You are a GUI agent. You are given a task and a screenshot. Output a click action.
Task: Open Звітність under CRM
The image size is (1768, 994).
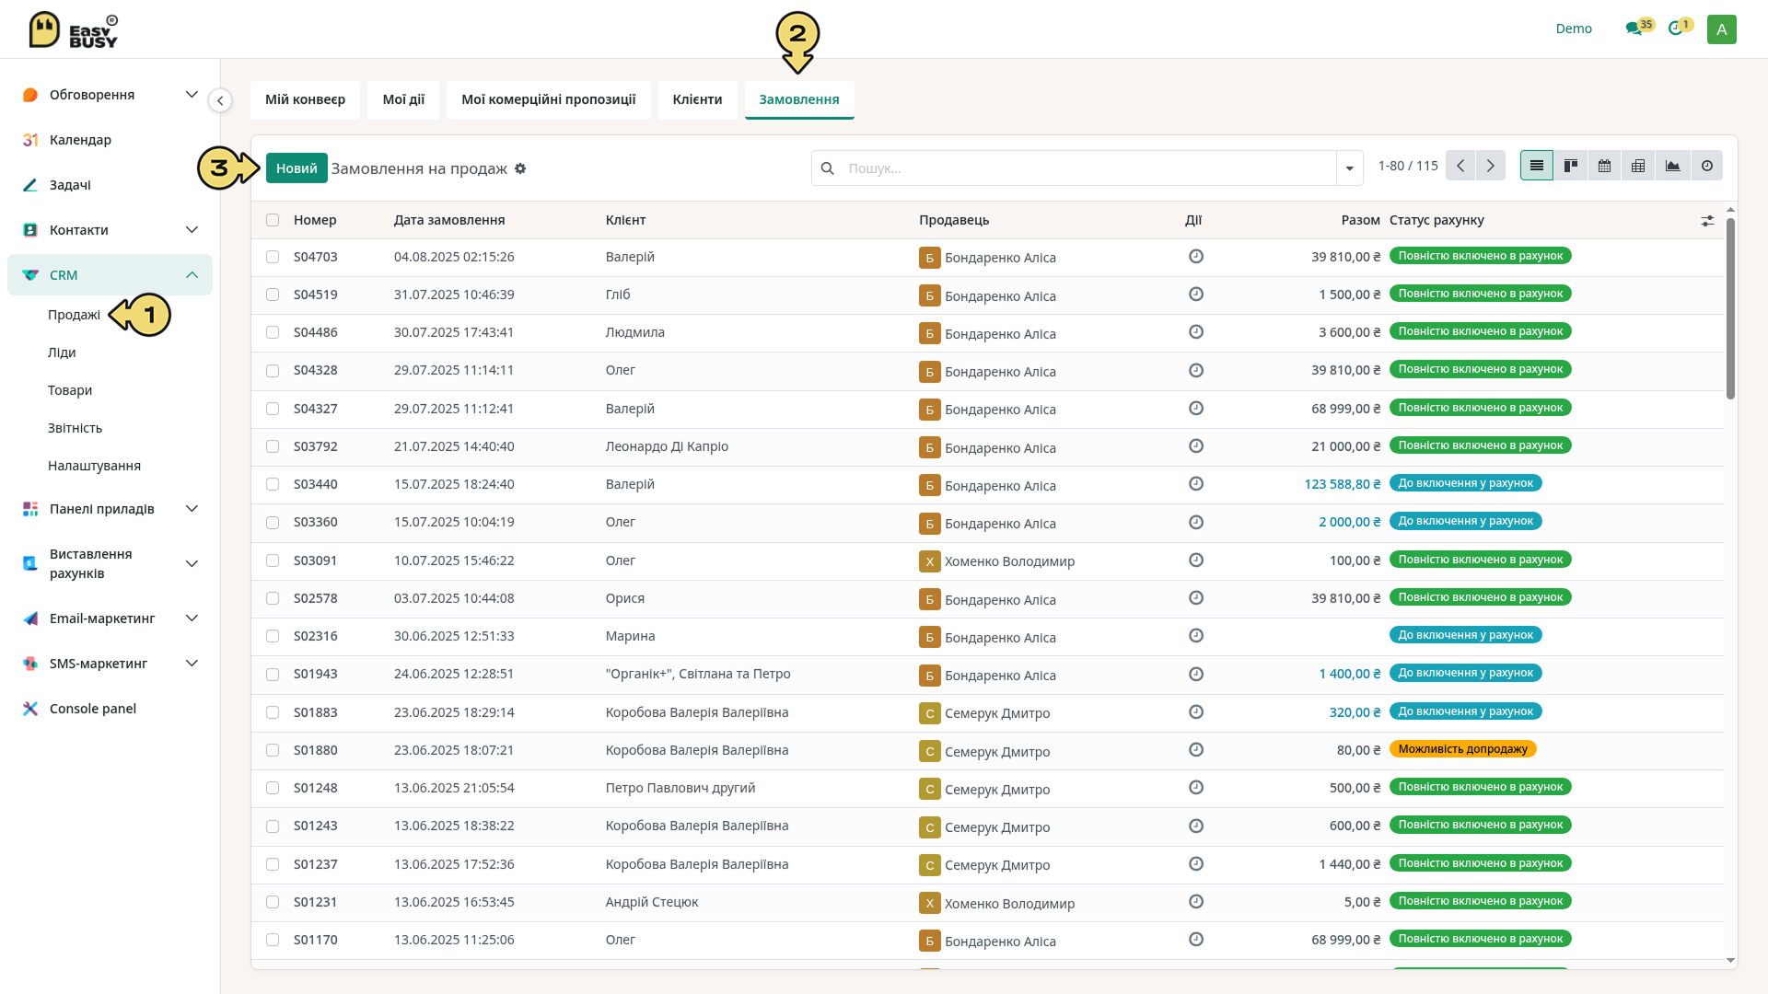[75, 428]
